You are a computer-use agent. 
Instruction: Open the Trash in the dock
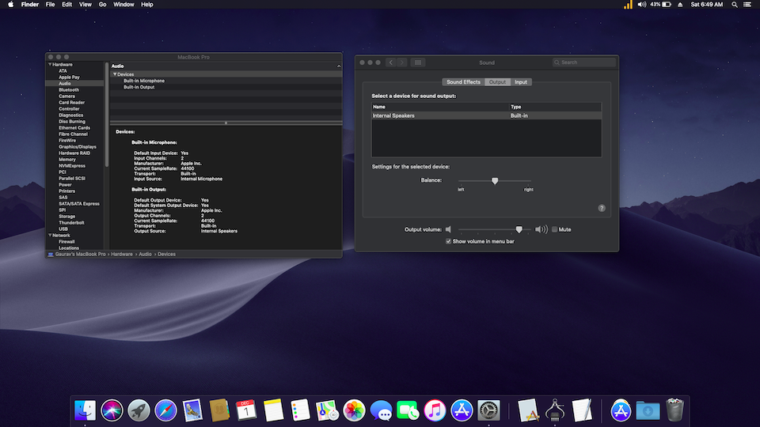(674, 410)
